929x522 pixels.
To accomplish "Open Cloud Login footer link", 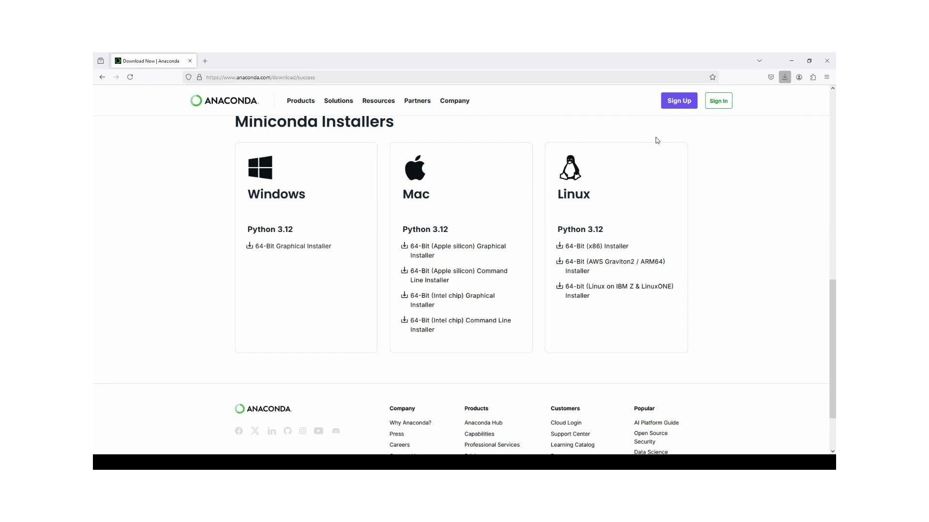I will click(566, 422).
